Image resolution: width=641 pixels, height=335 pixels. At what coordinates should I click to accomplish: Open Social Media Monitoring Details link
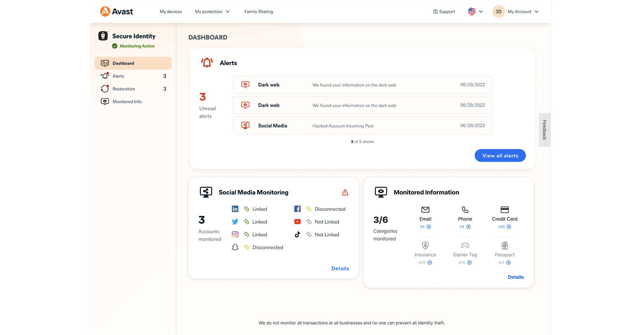pos(340,269)
